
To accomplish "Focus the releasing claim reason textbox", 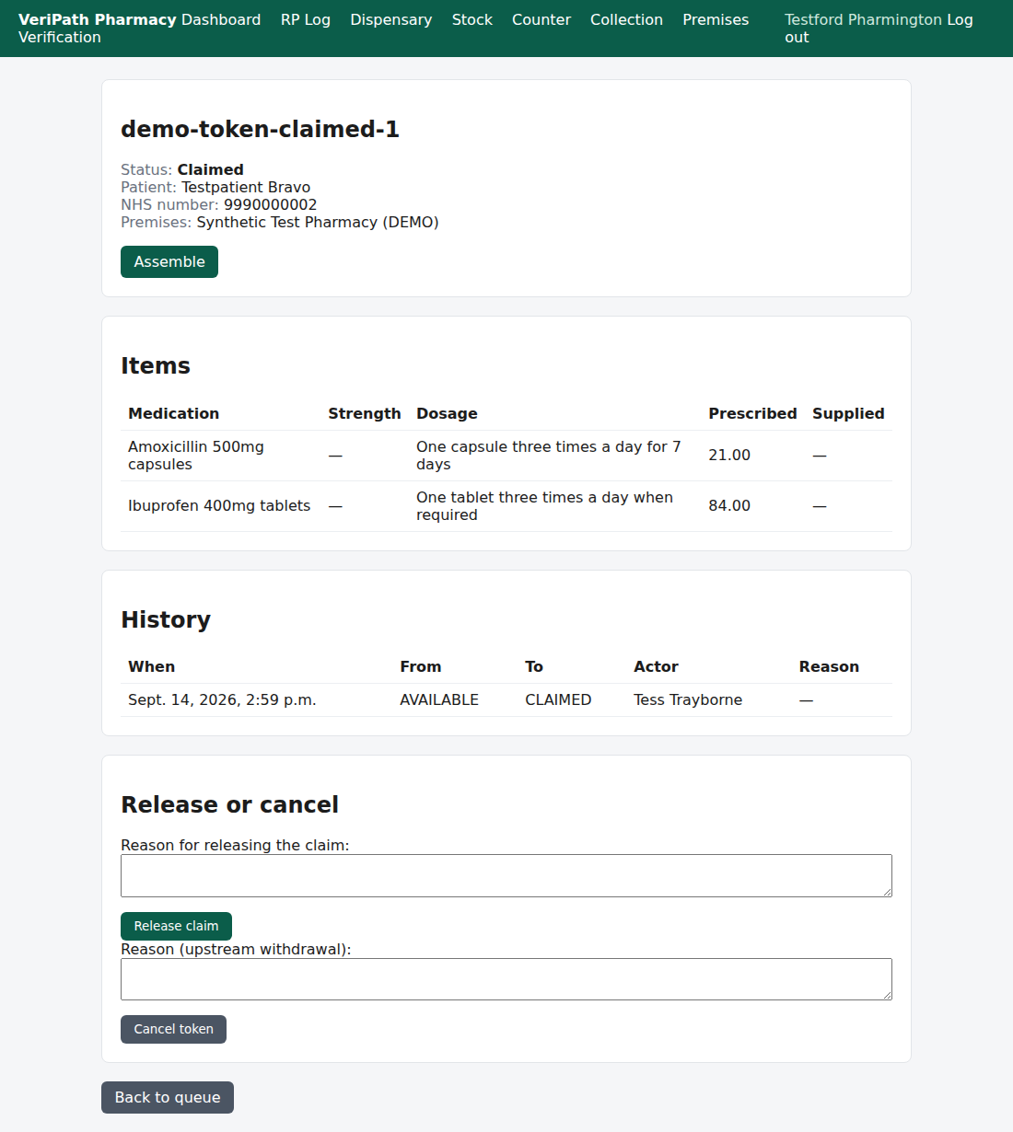I will 506,875.
